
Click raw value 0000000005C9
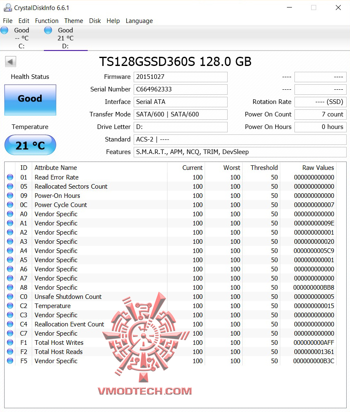pos(314,251)
